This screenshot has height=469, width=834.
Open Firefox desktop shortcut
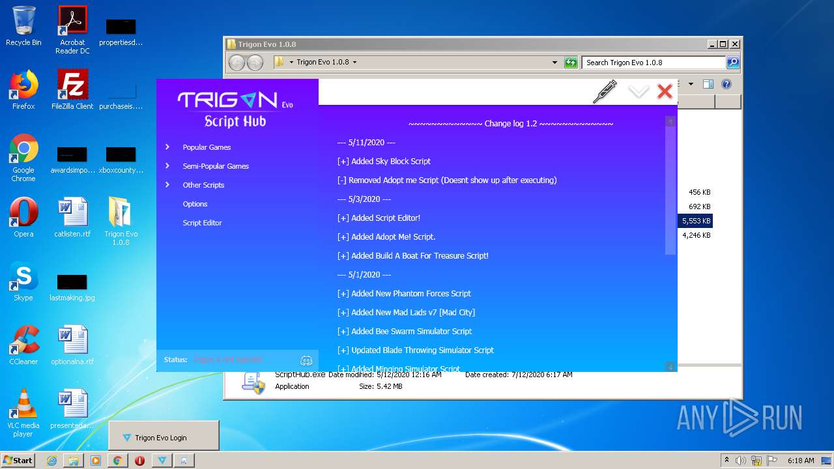tap(23, 90)
